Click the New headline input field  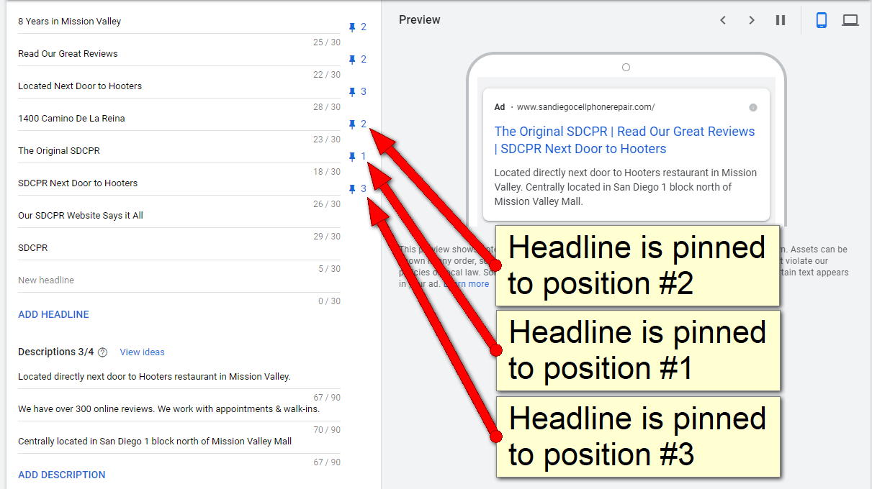179,280
